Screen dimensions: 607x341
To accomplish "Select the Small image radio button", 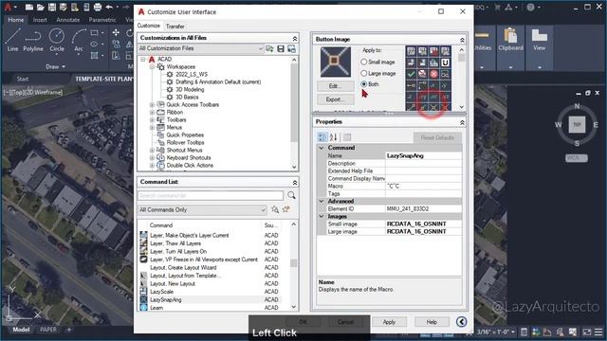I will pyautogui.click(x=363, y=62).
